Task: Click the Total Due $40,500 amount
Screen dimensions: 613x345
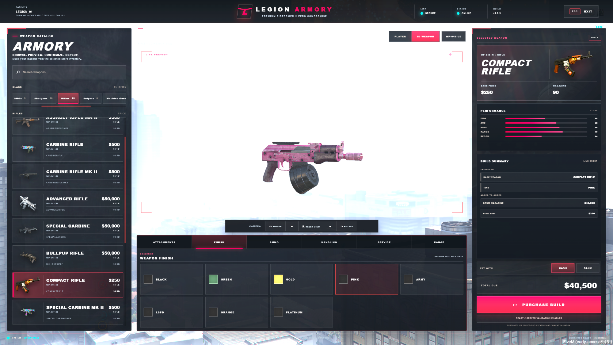Action: pyautogui.click(x=581, y=286)
